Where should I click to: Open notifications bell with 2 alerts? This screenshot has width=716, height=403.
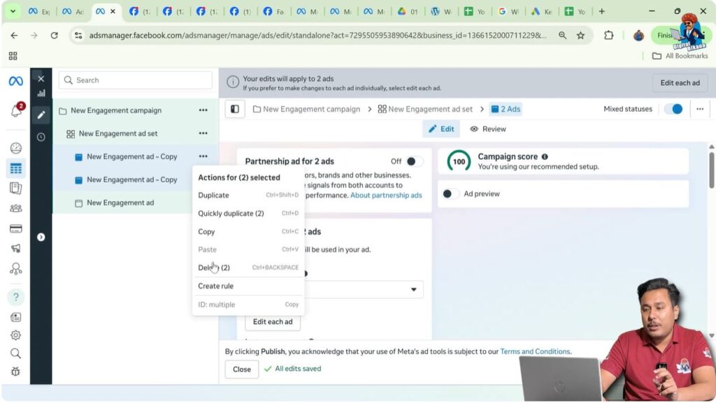17,110
